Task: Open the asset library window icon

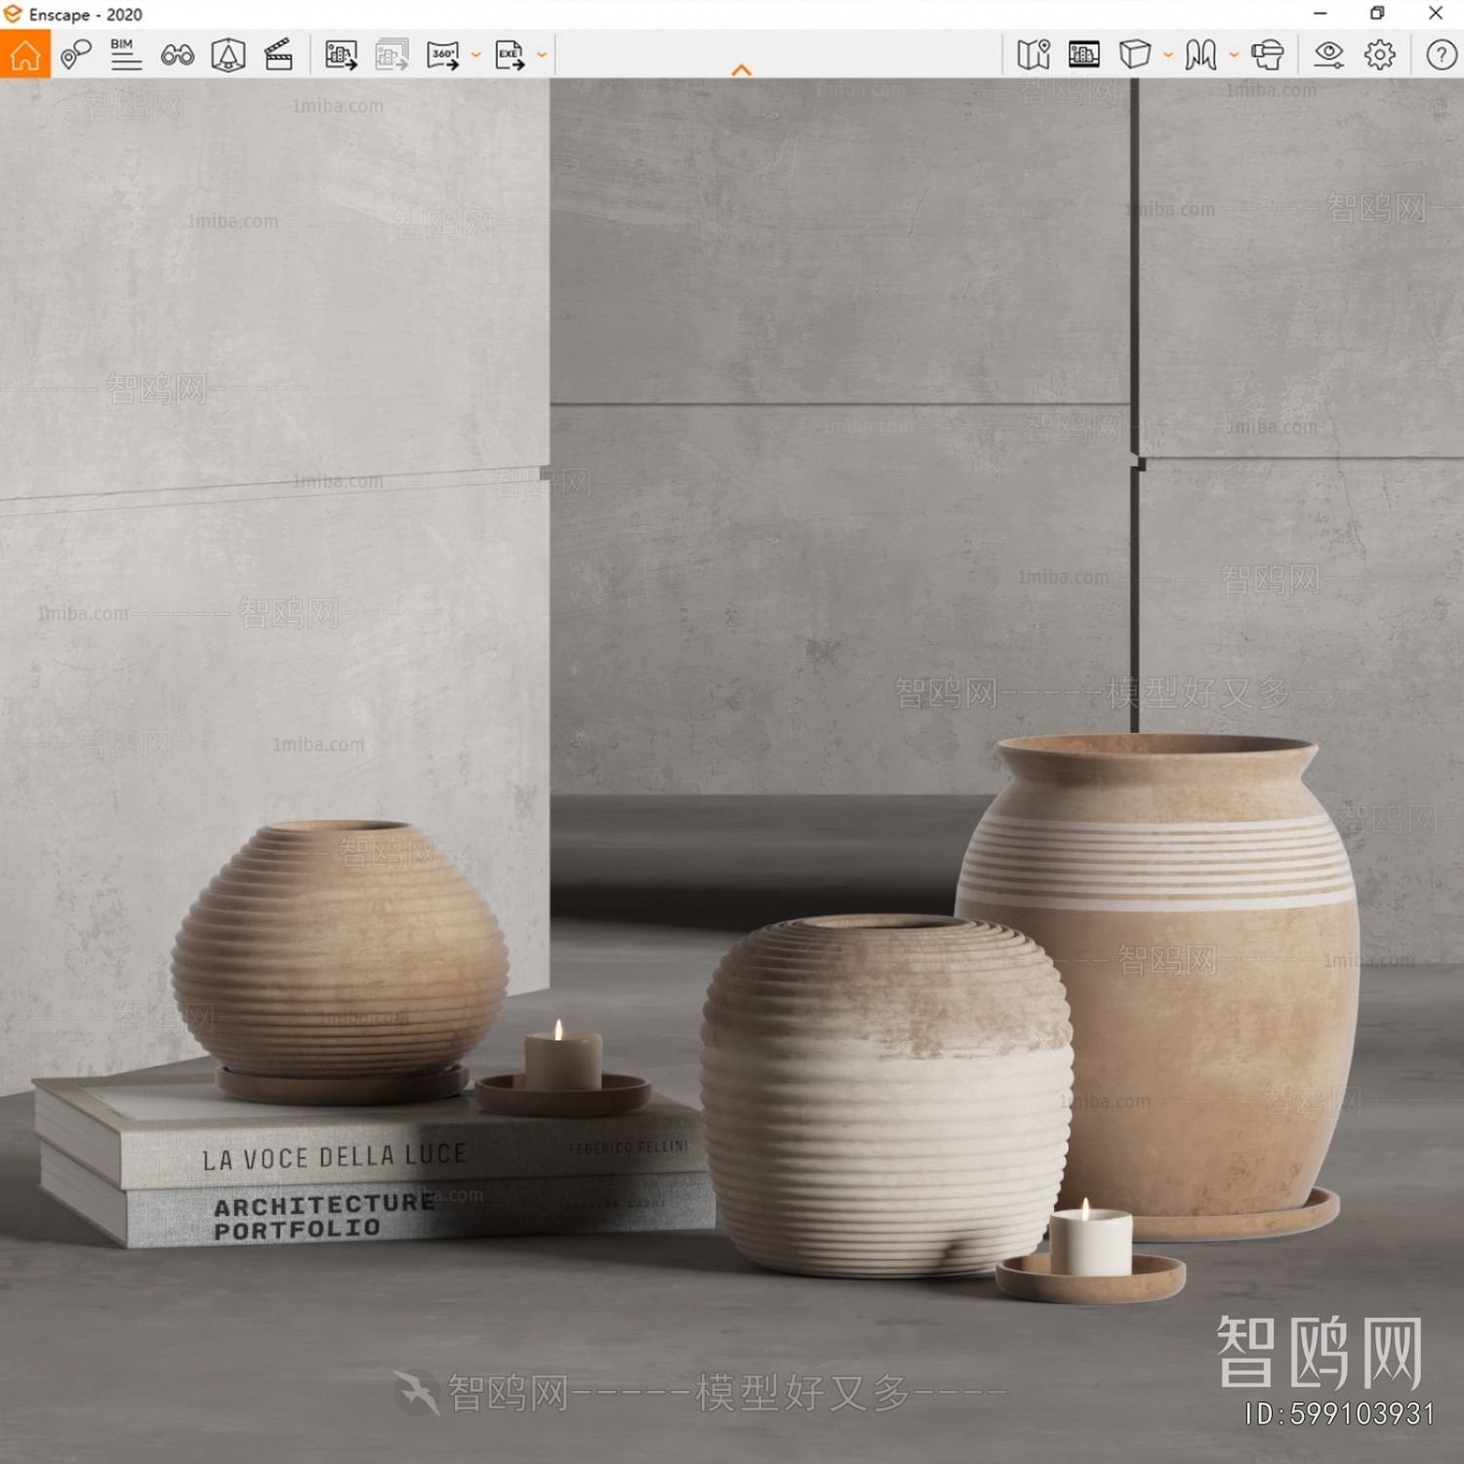Action: (1084, 55)
